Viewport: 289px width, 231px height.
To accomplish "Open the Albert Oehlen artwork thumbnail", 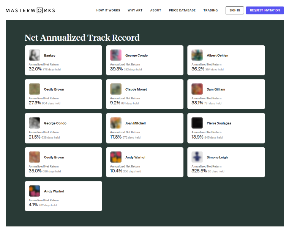I will tap(197, 55).
